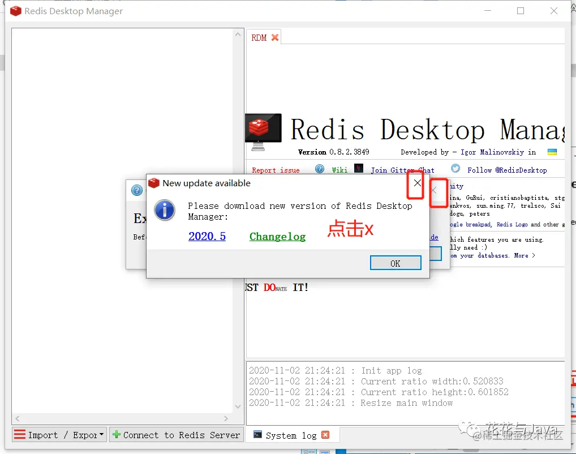Minimize the Redis Desktop Manager window
Image resolution: width=576 pixels, height=454 pixels.
488,11
